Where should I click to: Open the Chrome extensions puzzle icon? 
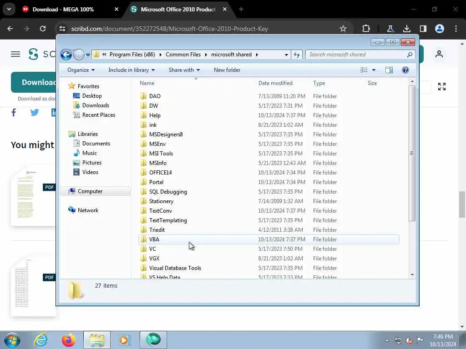[366, 29]
